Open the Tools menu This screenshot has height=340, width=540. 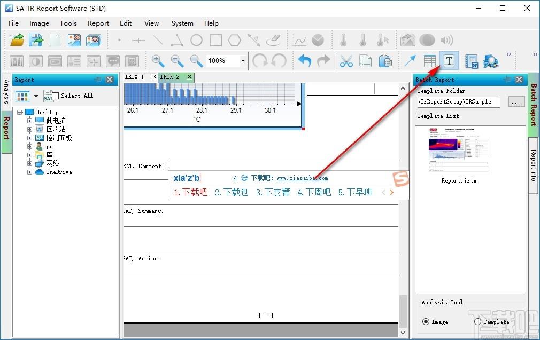point(68,23)
